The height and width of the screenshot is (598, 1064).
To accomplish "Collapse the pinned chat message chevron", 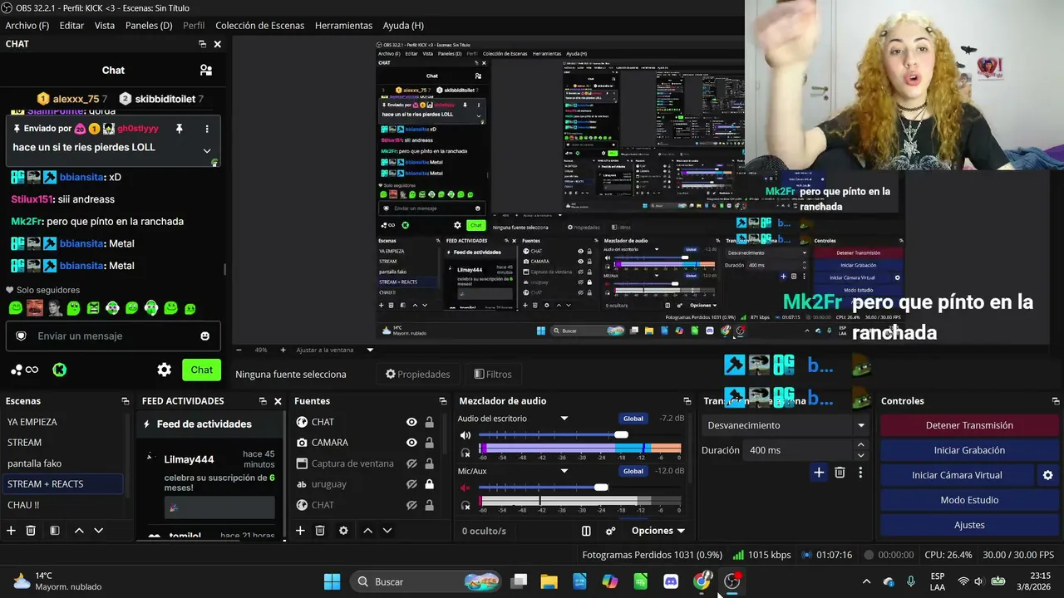I will pos(207,150).
